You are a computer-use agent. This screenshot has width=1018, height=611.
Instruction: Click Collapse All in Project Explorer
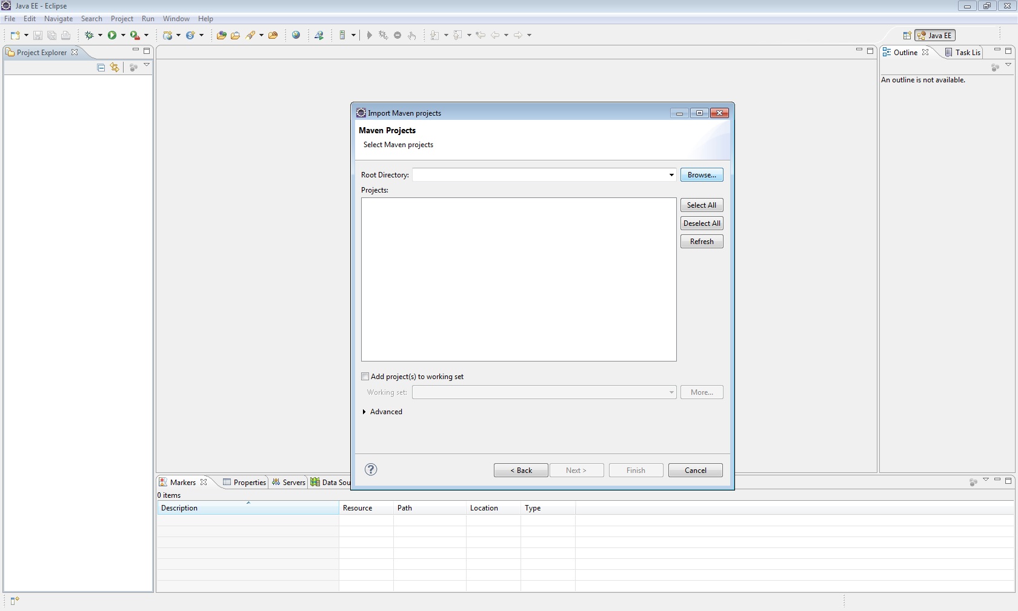101,68
